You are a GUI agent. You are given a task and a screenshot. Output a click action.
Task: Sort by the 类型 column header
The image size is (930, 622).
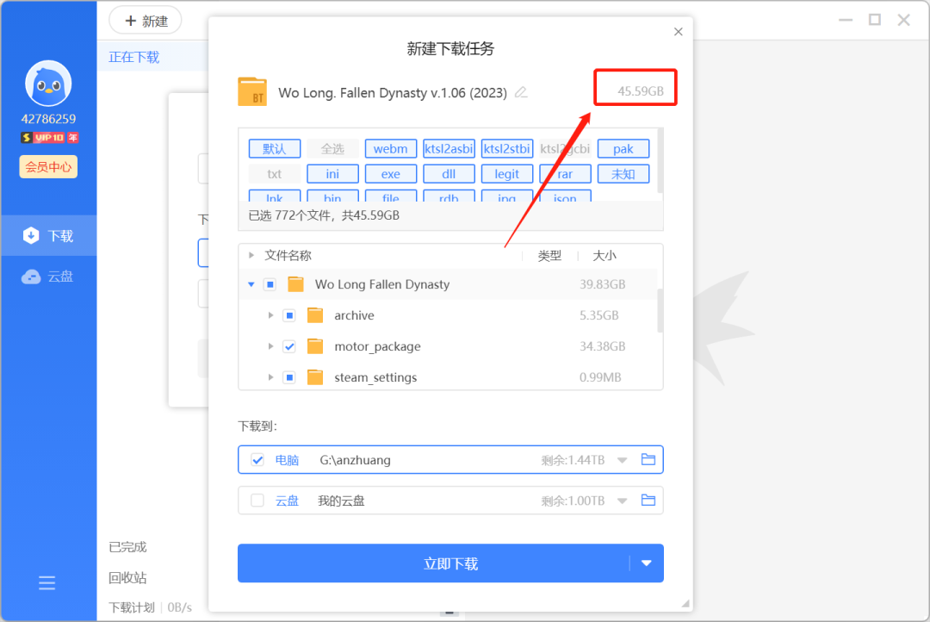click(549, 256)
